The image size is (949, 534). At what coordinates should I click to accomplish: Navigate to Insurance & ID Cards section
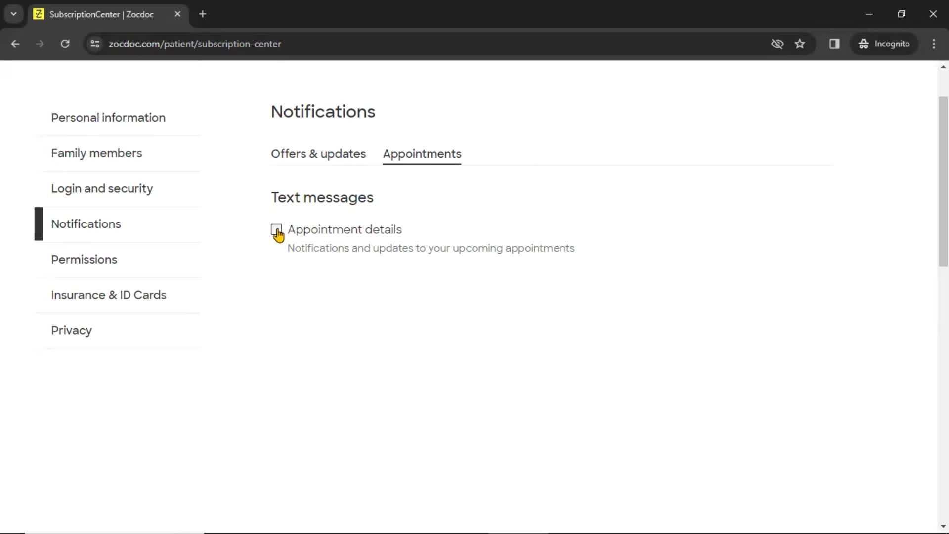click(x=108, y=295)
